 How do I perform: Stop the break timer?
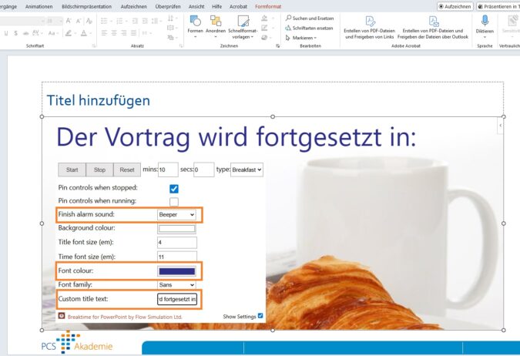[x=99, y=170]
